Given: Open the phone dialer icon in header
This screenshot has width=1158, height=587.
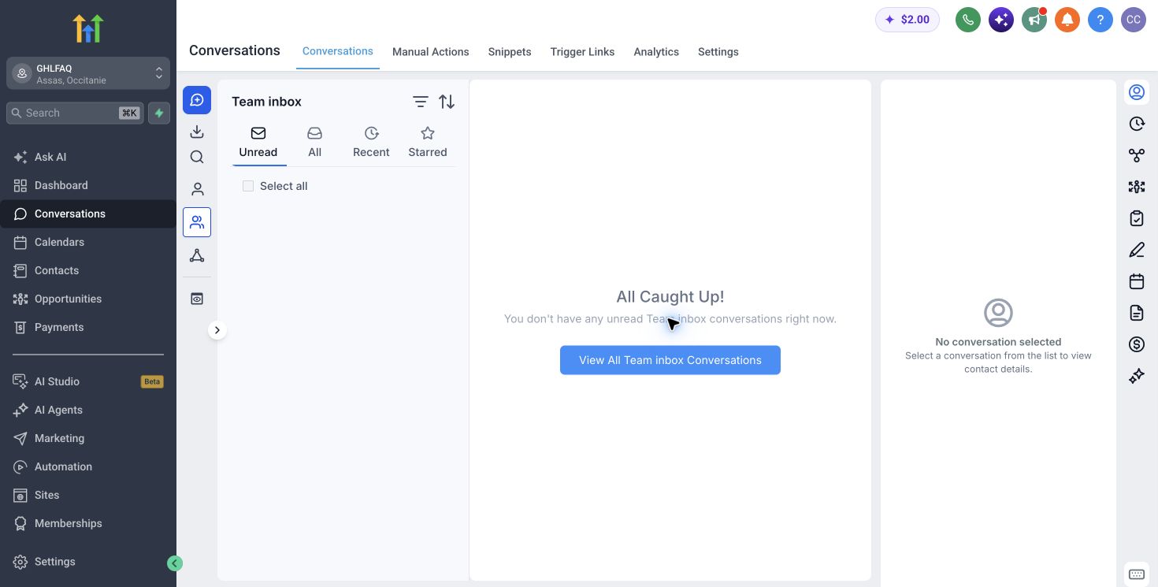Looking at the screenshot, I should [x=967, y=20].
